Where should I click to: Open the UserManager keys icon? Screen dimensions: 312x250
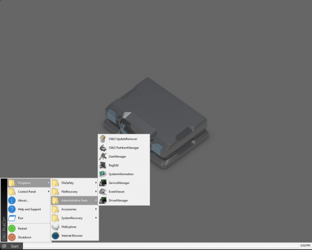[103, 156]
